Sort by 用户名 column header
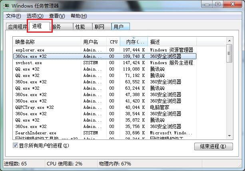 (94, 42)
